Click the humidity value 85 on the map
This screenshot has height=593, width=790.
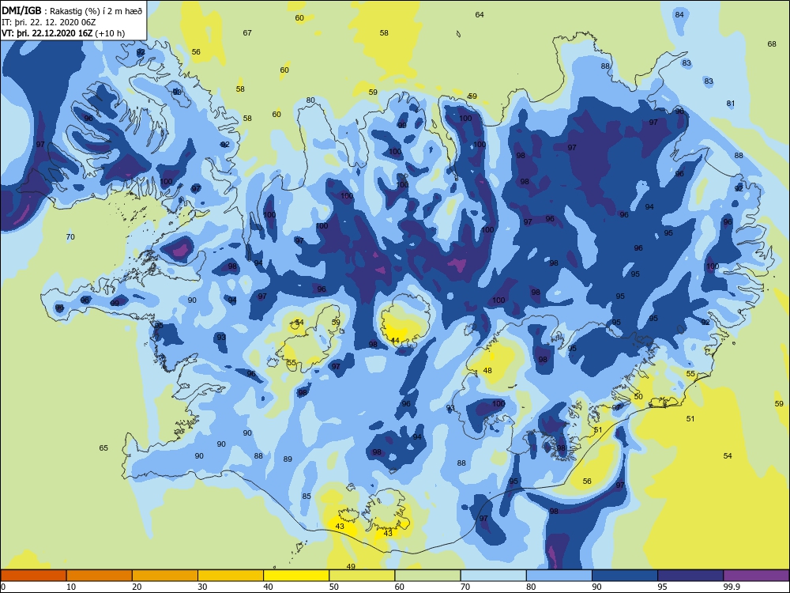tap(307, 497)
